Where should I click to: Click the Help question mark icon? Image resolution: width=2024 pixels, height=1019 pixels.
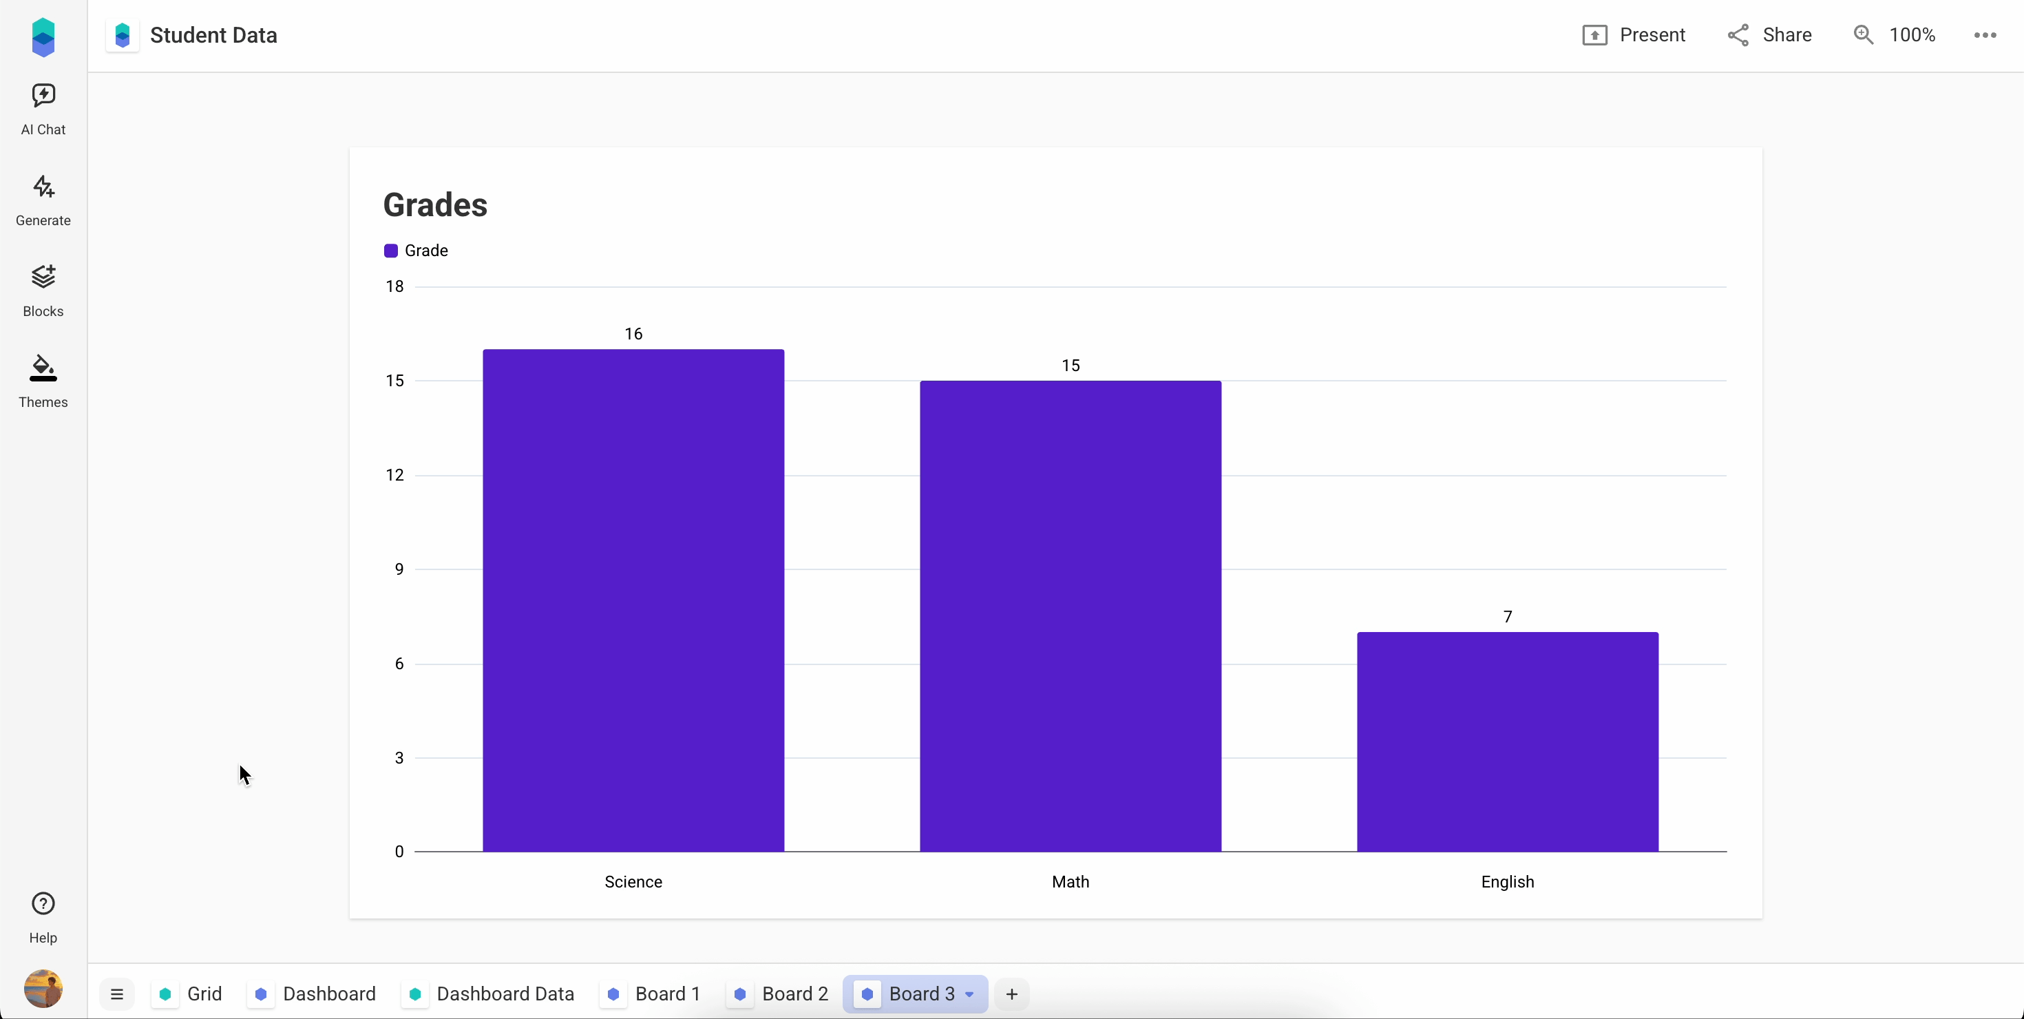(43, 903)
